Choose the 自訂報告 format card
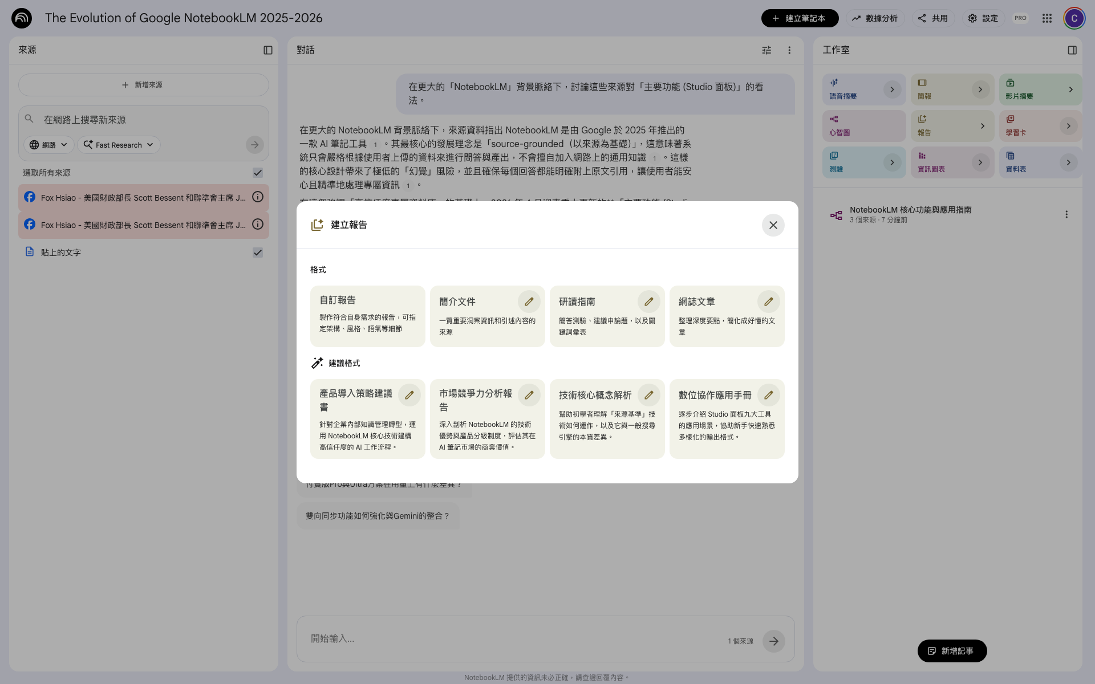 pos(367,316)
